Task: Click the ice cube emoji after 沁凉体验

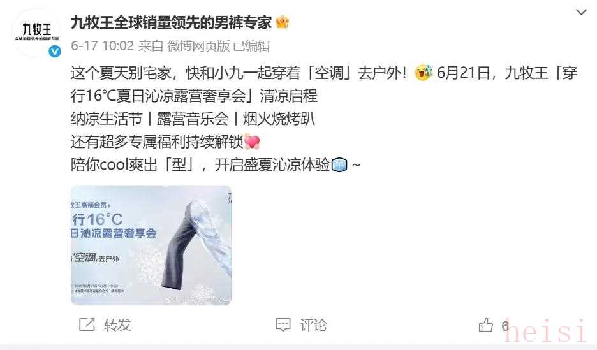Action: pyautogui.click(x=339, y=165)
